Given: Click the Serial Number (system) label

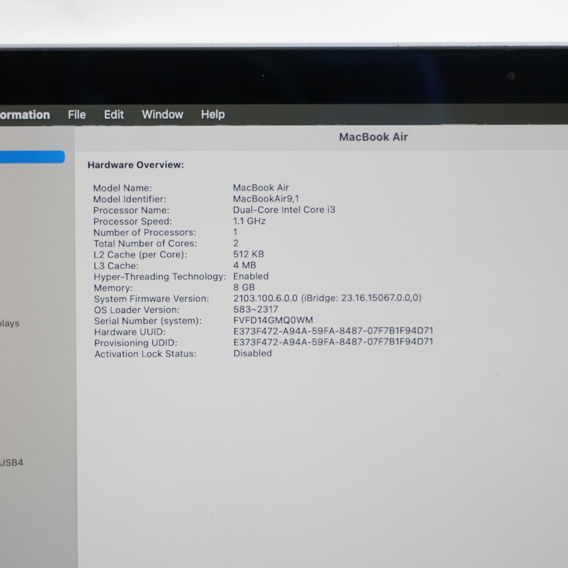Looking at the screenshot, I should pyautogui.click(x=148, y=321).
